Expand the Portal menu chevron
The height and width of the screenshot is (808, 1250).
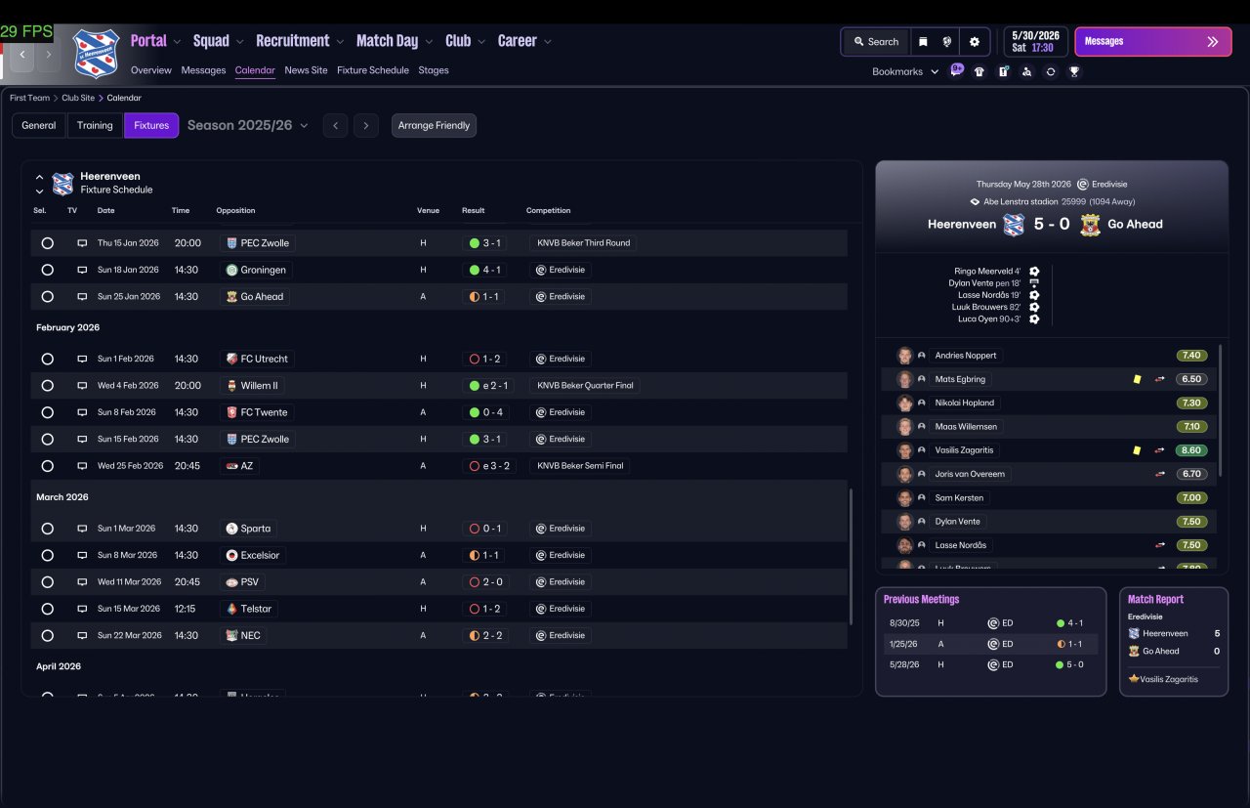click(177, 42)
